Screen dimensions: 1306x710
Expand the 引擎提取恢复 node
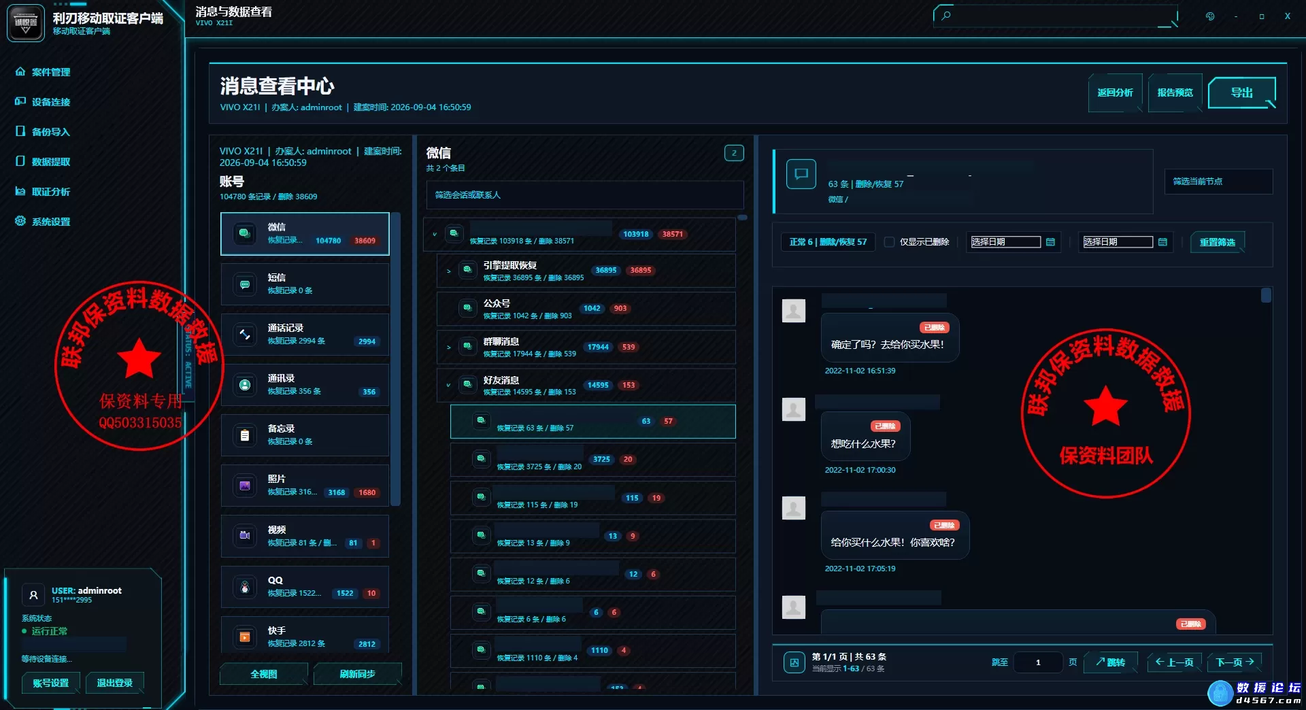(448, 271)
